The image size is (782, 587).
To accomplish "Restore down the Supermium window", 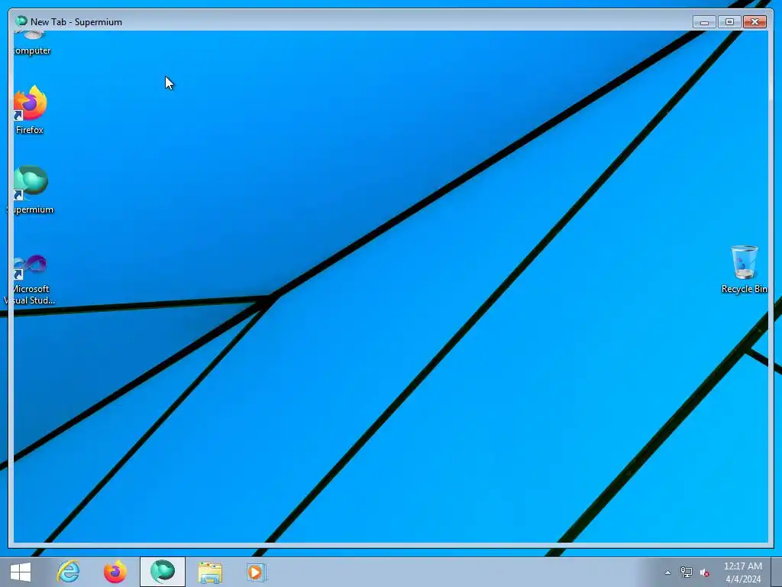I will point(729,22).
